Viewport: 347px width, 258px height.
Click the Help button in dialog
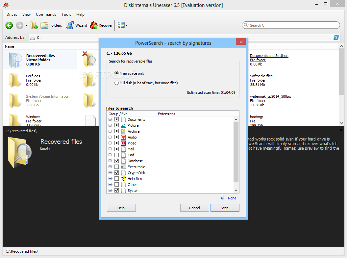[121, 208]
